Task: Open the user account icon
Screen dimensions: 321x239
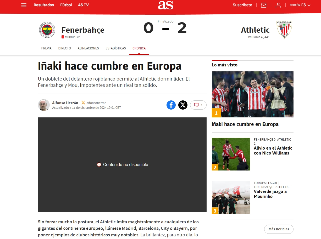Action: tap(278, 5)
